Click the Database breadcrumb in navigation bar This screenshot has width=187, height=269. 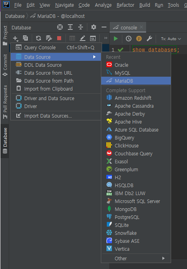pyautogui.click(x=15, y=16)
